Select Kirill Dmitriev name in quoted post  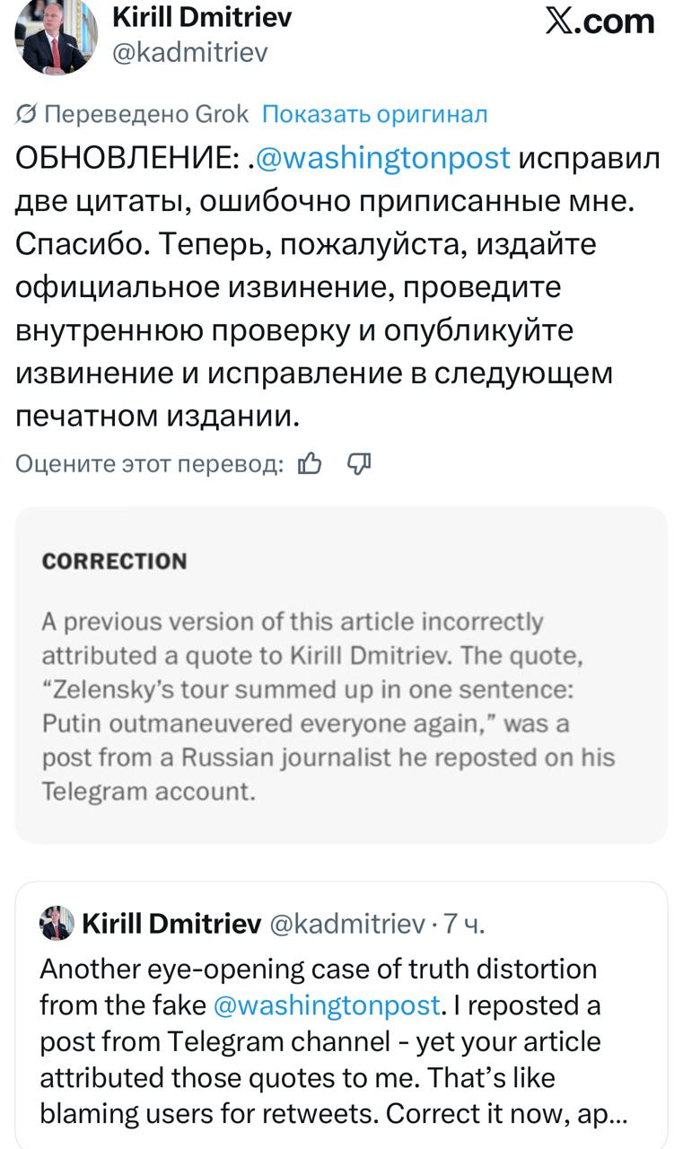(172, 924)
